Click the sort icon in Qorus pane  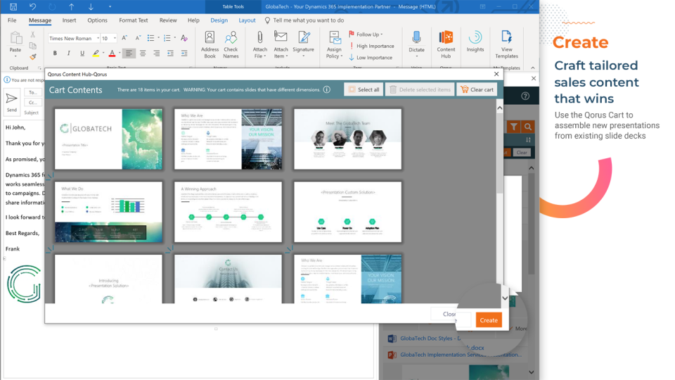point(528,140)
